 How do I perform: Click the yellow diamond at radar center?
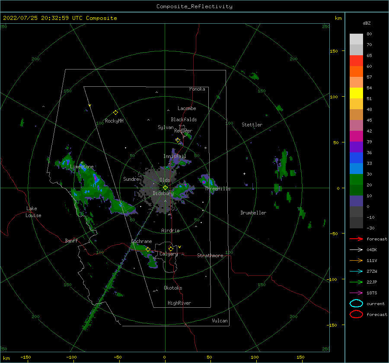click(165, 188)
